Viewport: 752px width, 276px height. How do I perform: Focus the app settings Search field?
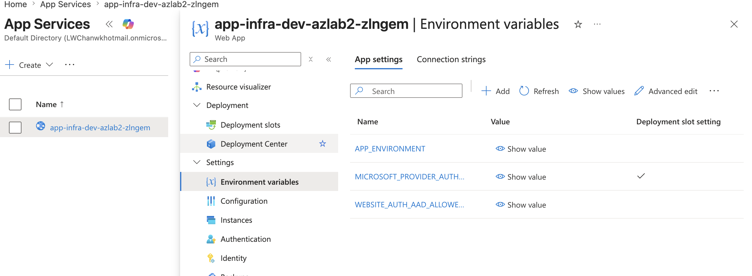tap(406, 91)
